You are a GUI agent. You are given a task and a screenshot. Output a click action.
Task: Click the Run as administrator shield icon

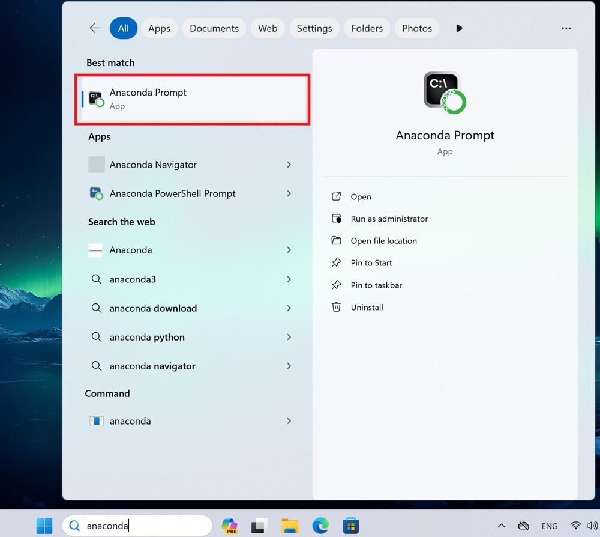pos(337,219)
